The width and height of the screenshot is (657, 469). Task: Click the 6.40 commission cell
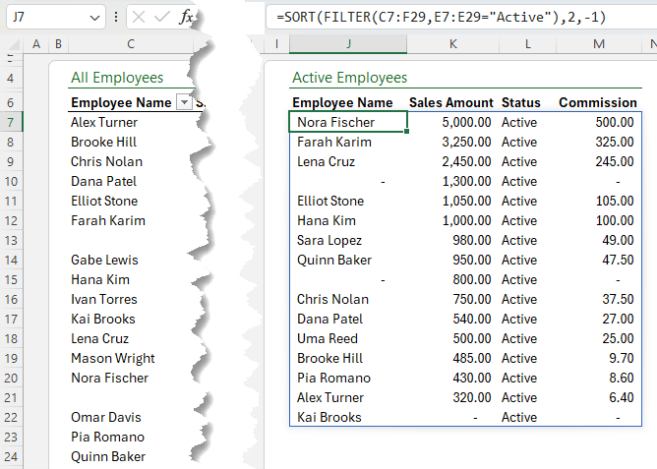[x=599, y=398]
